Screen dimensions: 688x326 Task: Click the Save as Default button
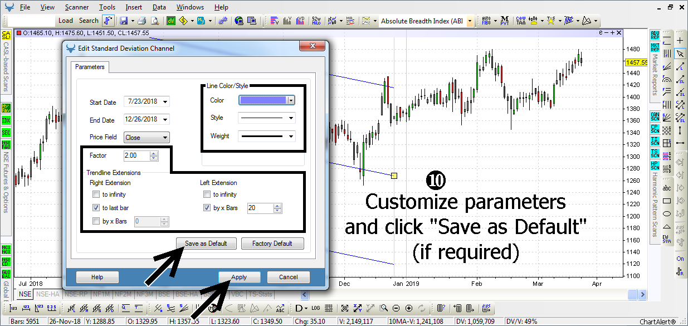206,244
